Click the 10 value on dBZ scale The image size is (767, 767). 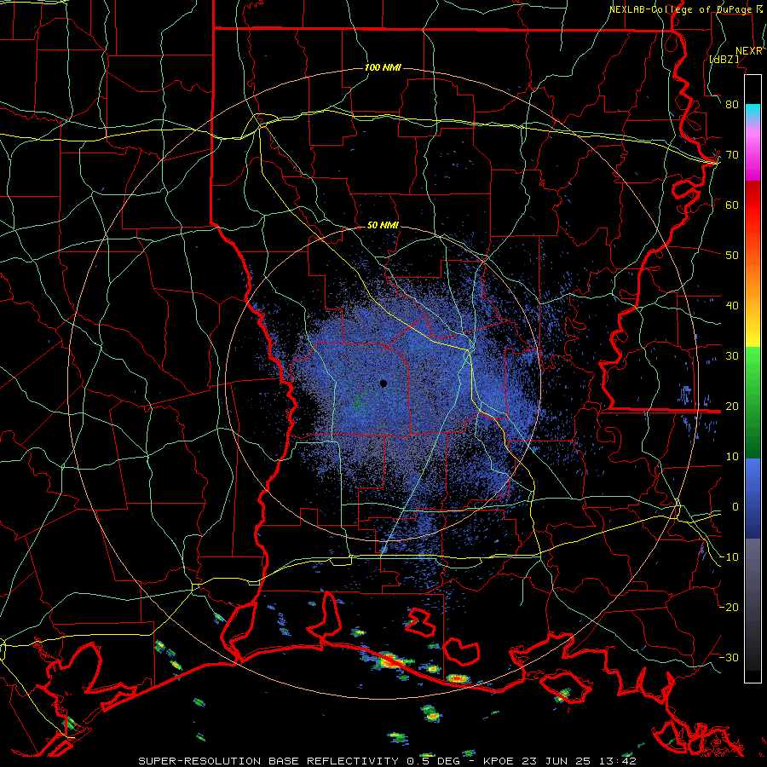tap(732, 457)
